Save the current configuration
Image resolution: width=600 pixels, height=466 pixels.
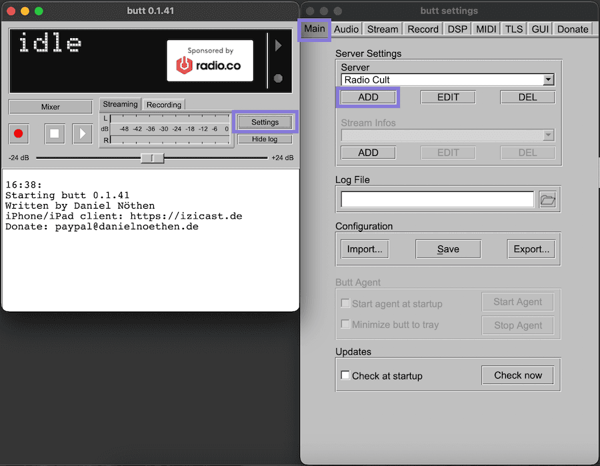(447, 249)
